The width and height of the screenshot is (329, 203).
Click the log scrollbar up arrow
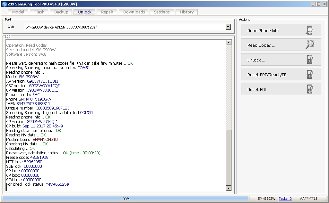pyautogui.click(x=229, y=43)
